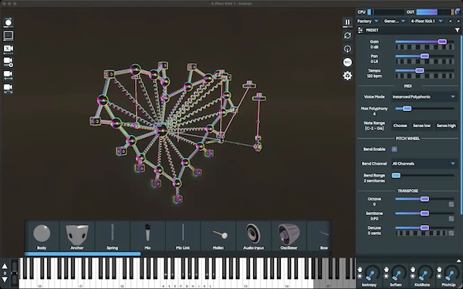Toggle small square beside Detune slider
463x289 pixels.
451,233
